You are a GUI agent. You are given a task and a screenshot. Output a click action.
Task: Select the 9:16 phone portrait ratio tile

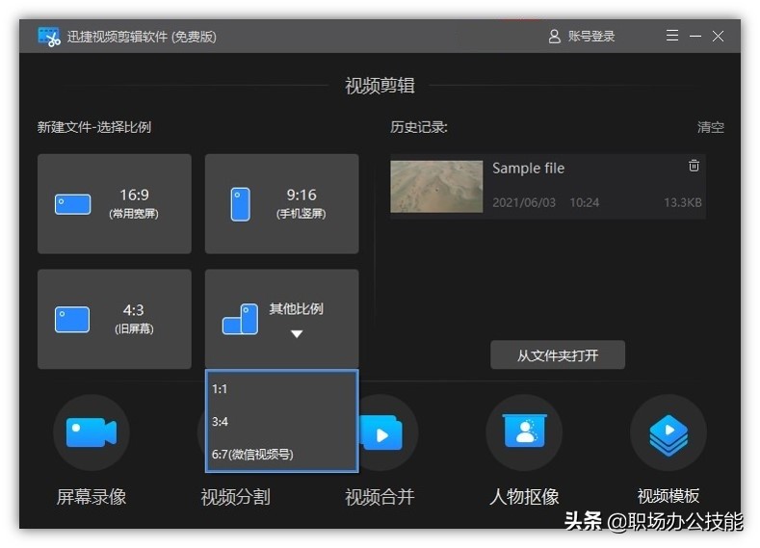[x=281, y=203]
